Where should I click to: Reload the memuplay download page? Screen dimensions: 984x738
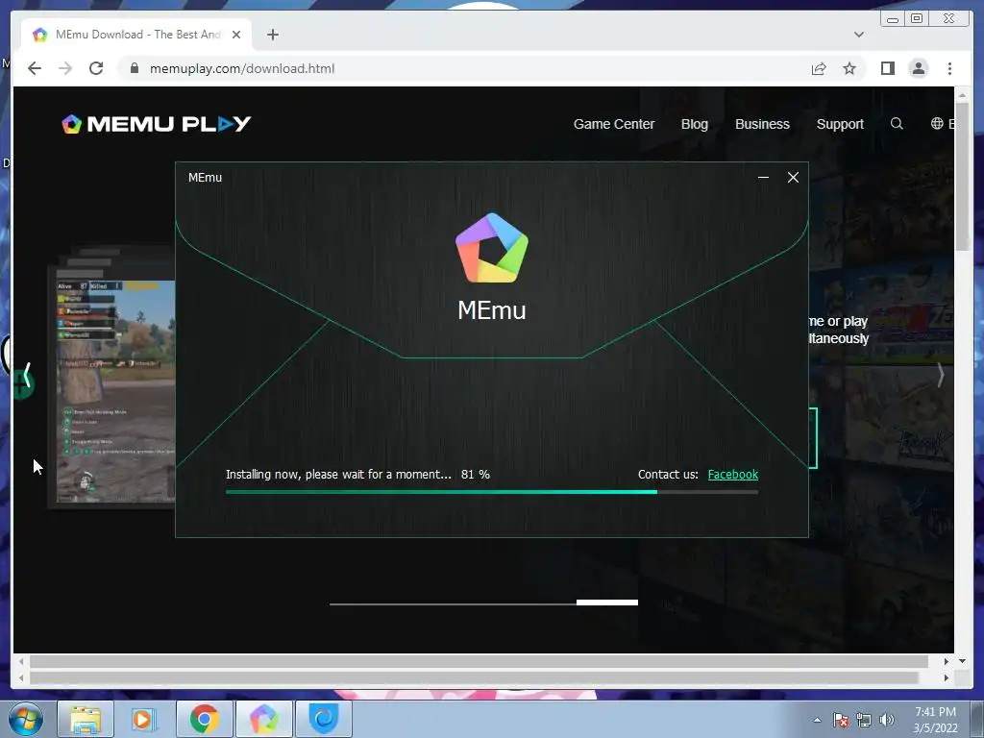click(96, 68)
